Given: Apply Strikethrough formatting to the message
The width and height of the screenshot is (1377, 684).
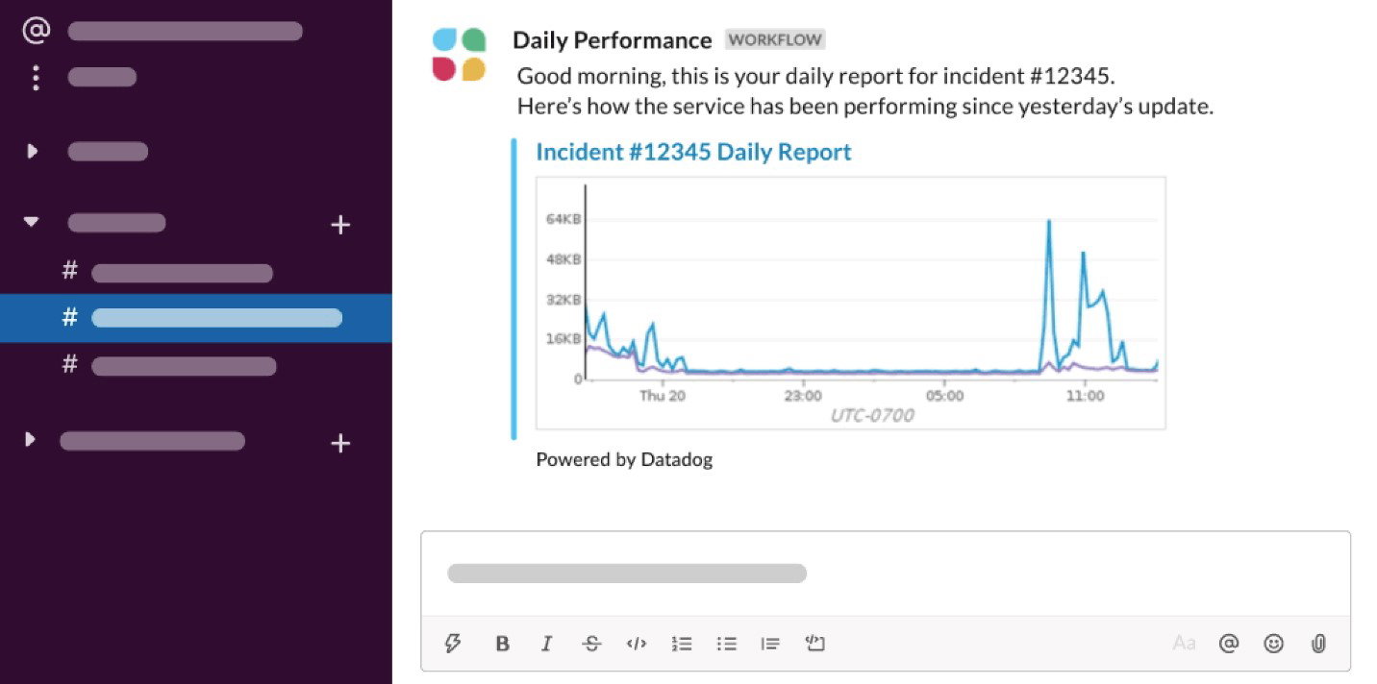Looking at the screenshot, I should pyautogui.click(x=591, y=644).
